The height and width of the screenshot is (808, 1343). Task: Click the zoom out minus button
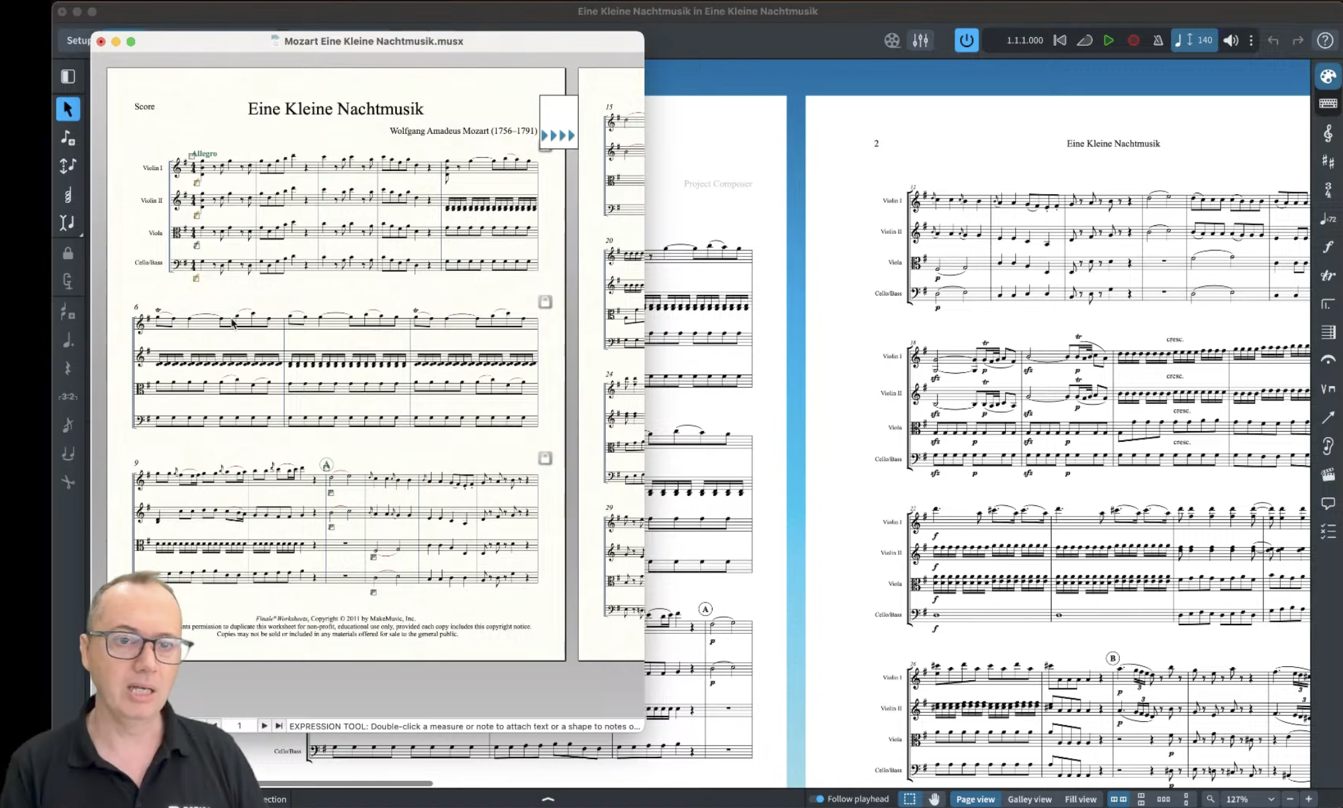[x=1290, y=799]
